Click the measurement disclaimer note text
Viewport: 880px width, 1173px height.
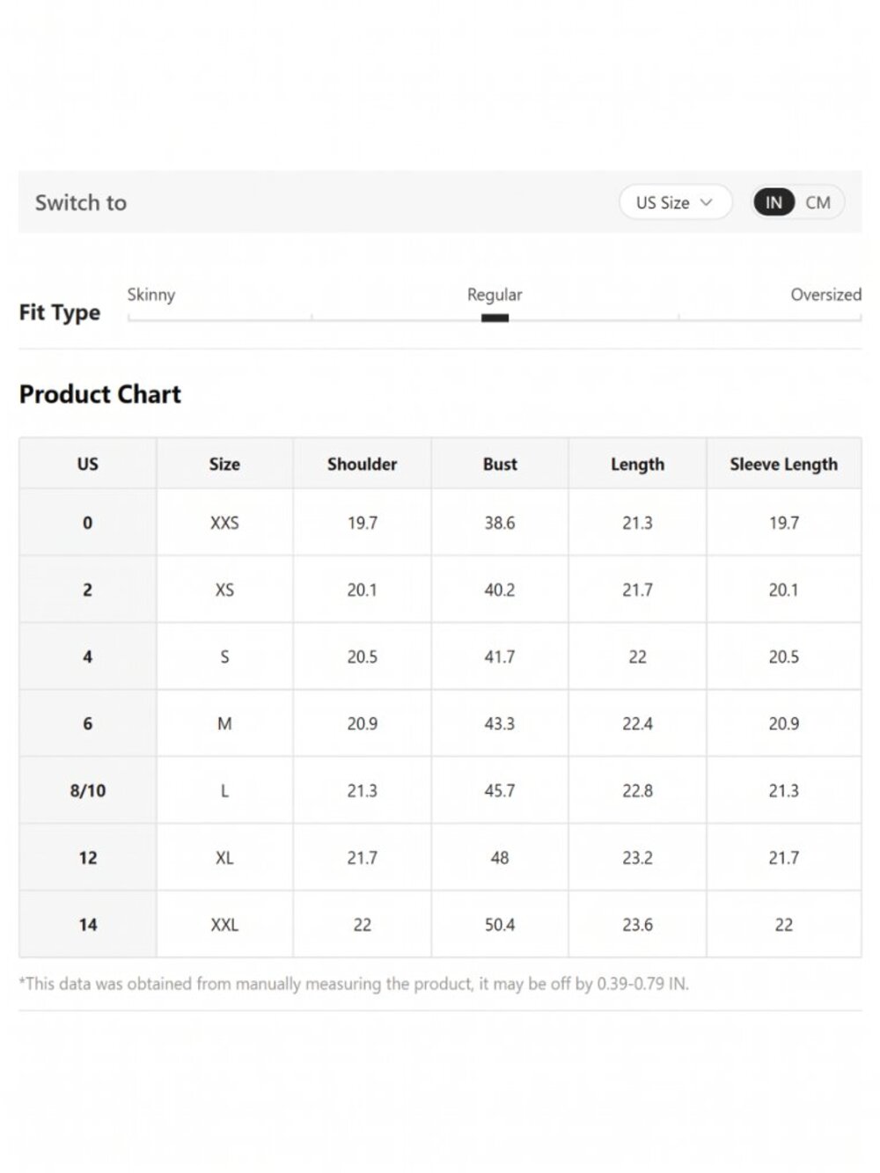354,984
